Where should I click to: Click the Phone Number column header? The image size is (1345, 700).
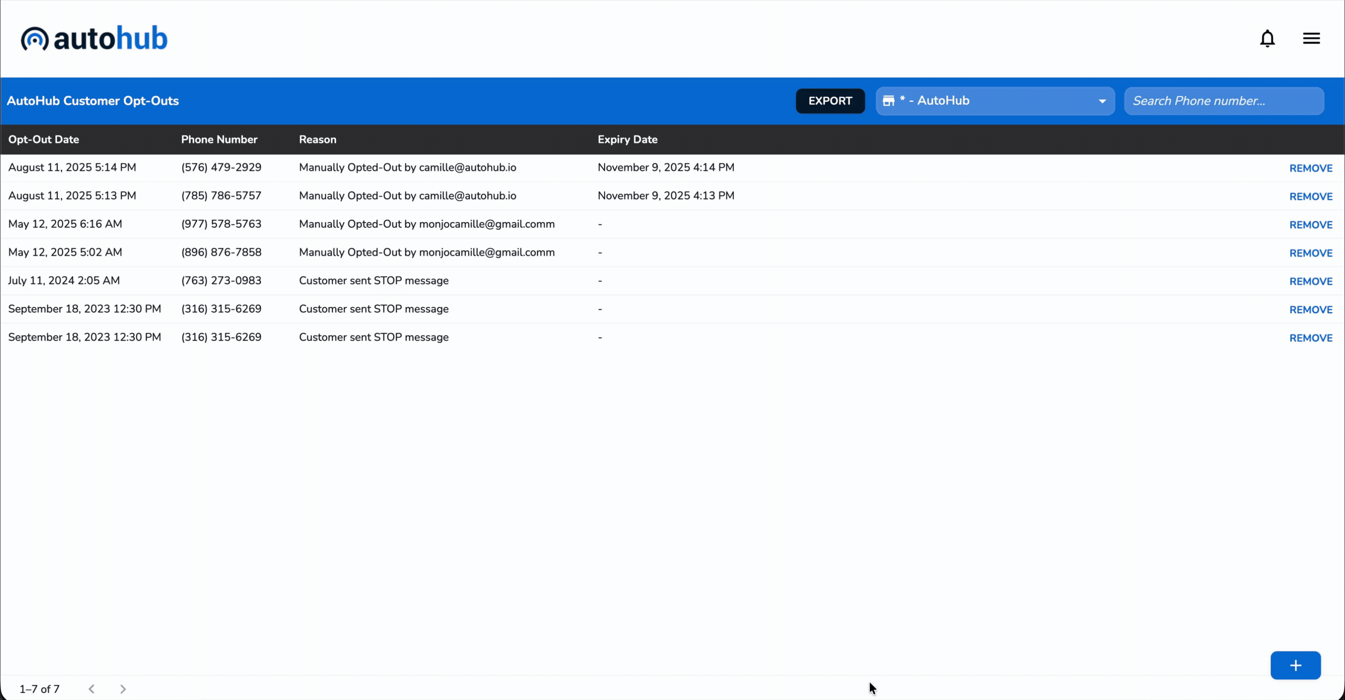point(219,139)
